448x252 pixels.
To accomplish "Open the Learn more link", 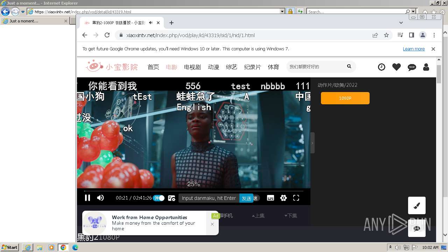I will pyautogui.click(x=414, y=49).
